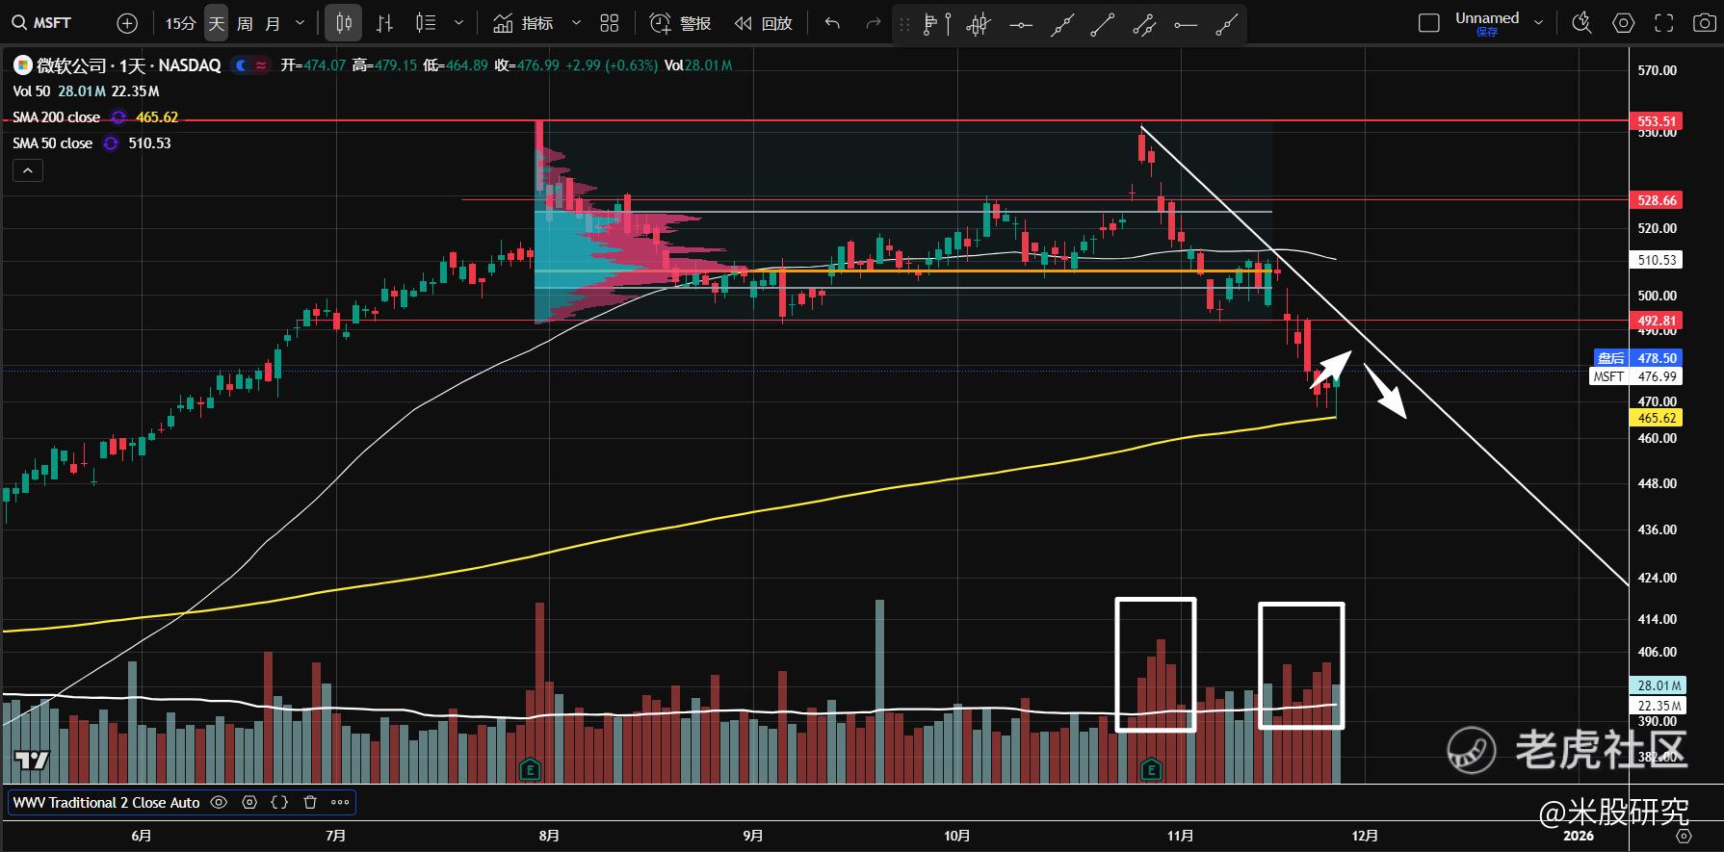
Task: Open chart settings hexagon icon
Action: point(1624,23)
